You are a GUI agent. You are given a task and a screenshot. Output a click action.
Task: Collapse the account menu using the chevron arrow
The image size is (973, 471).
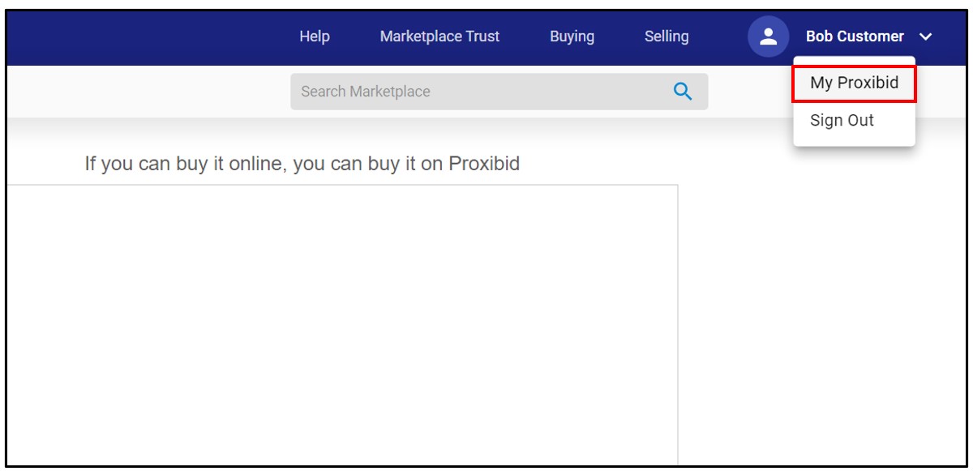click(x=925, y=36)
